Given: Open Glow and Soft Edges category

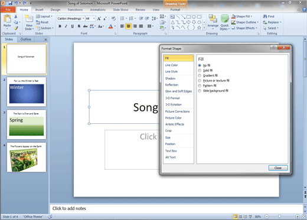Looking at the screenshot, I should (x=178, y=91).
